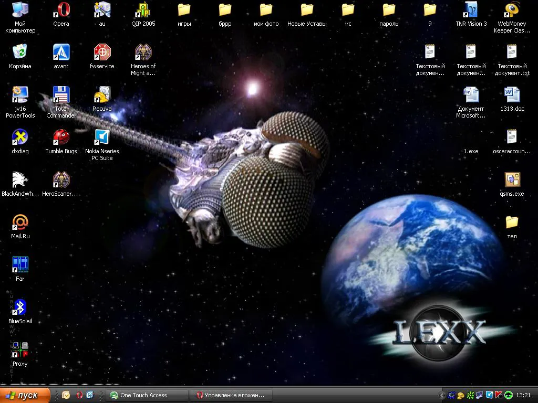Launch the TNR Vision 3 shortcut
The image size is (538, 403).
tap(471, 14)
